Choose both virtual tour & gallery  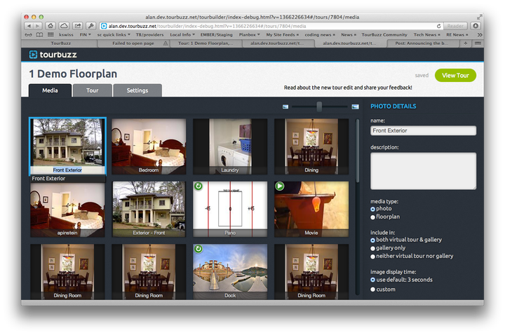[x=372, y=240]
